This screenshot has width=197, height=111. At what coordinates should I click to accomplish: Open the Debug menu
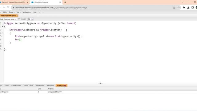(x=12, y=12)
